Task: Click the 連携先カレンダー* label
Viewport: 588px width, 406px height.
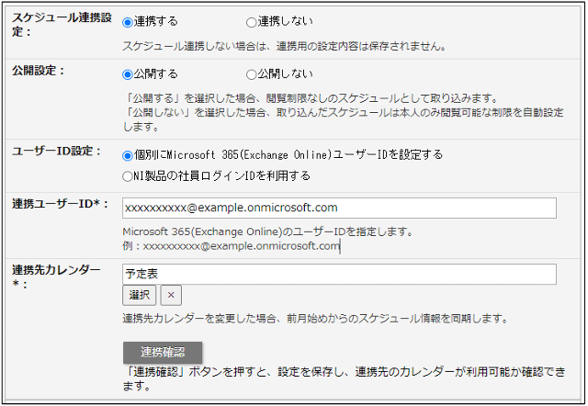Action: pyautogui.click(x=56, y=276)
